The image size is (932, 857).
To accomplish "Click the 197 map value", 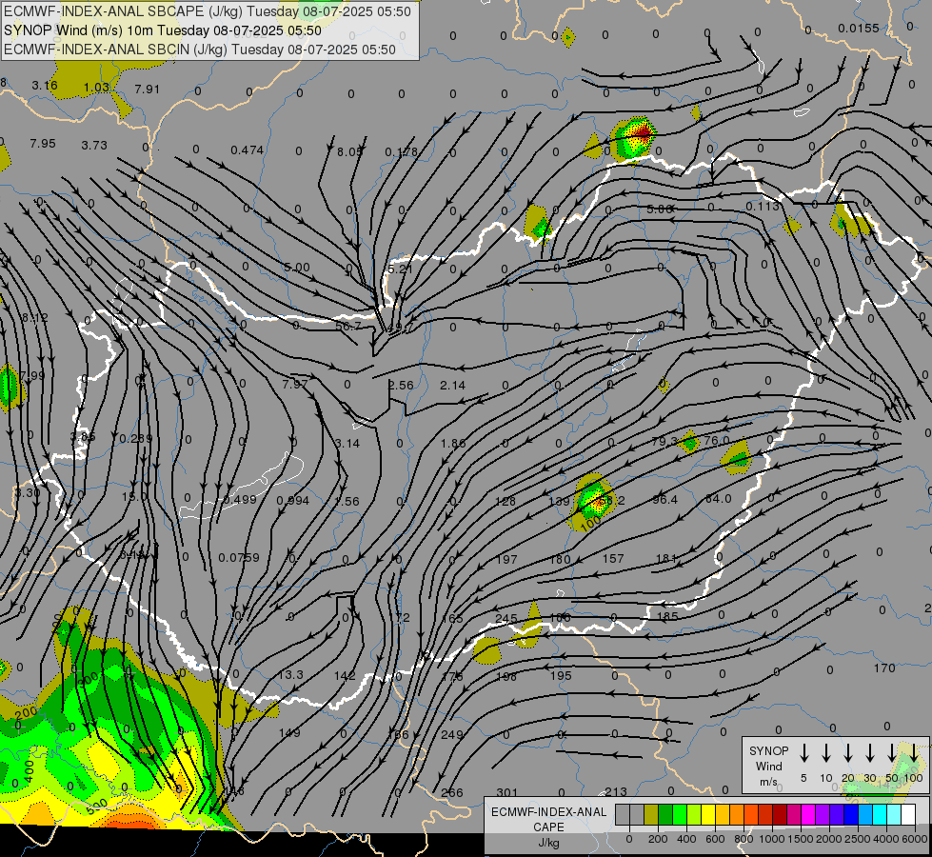I will 506,559.
